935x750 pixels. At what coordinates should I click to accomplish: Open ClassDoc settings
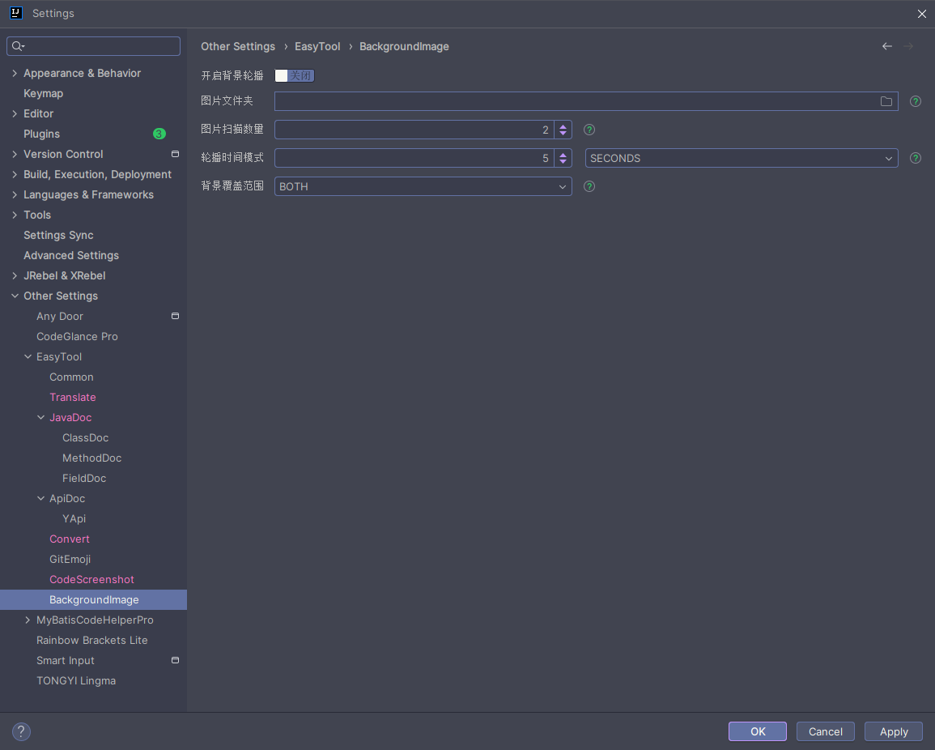pyautogui.click(x=85, y=438)
